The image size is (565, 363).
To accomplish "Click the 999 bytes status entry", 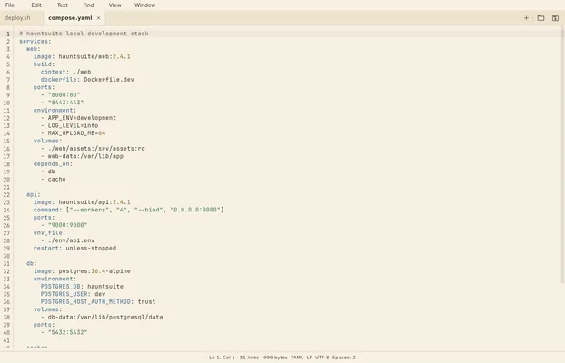I will pos(275,358).
